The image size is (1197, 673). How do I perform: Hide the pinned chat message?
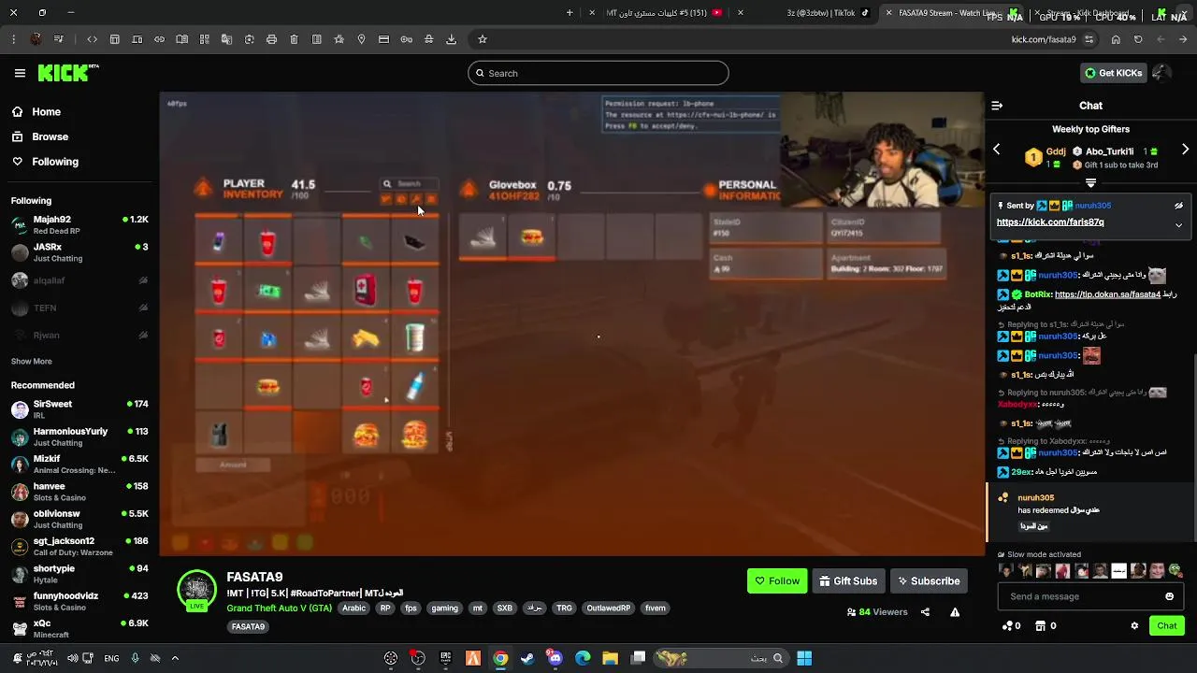tap(1178, 206)
